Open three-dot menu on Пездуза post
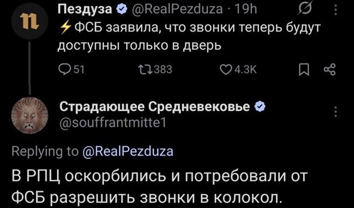The height and width of the screenshot is (208, 354). (x=336, y=10)
